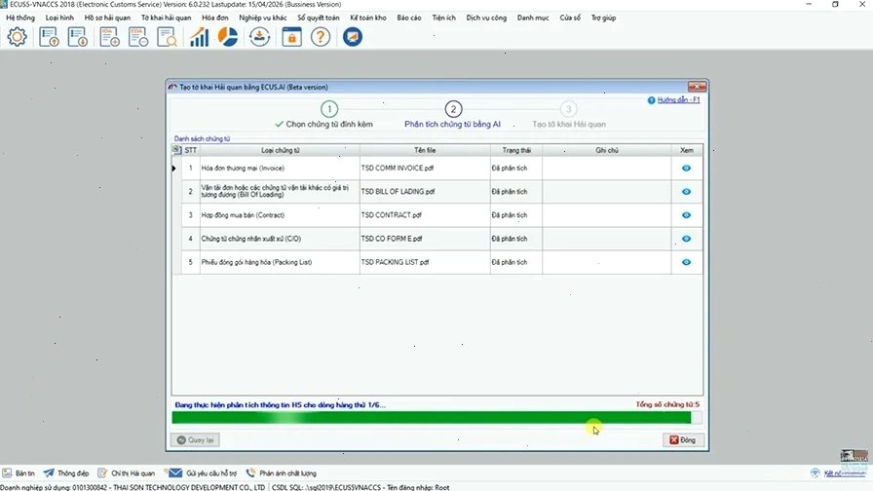Click the Đóng close button
The image size is (873, 491).
pos(683,439)
